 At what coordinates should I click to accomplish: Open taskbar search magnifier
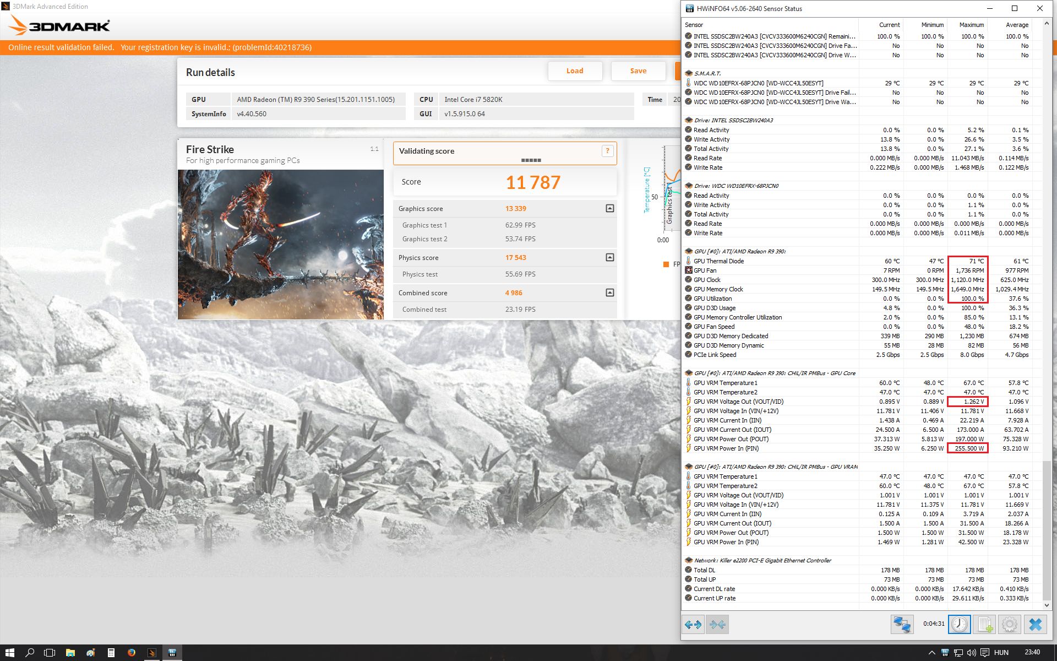30,653
